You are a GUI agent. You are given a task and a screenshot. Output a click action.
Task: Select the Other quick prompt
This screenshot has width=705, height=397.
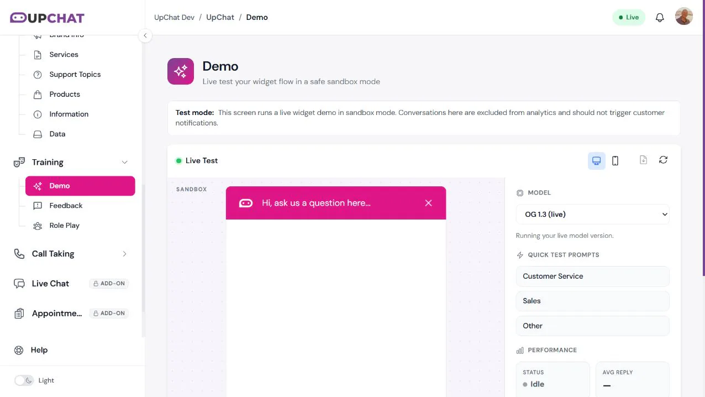593,326
